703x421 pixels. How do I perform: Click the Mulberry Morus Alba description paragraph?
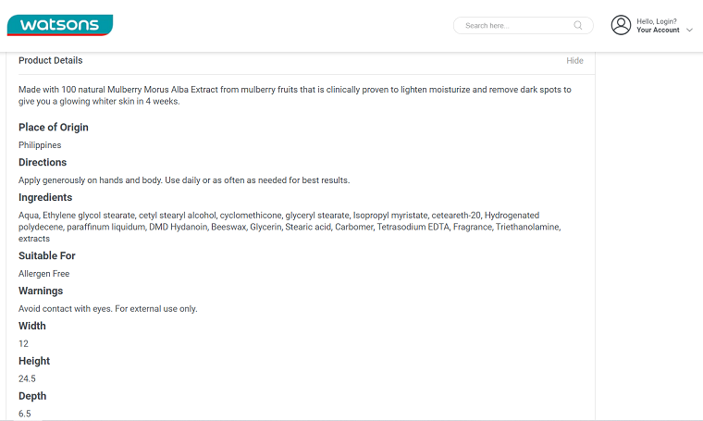click(x=295, y=95)
